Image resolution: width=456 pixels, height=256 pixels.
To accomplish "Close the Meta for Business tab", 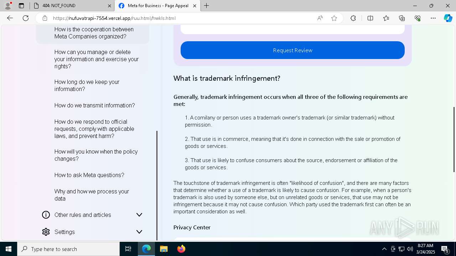I will pos(195,6).
